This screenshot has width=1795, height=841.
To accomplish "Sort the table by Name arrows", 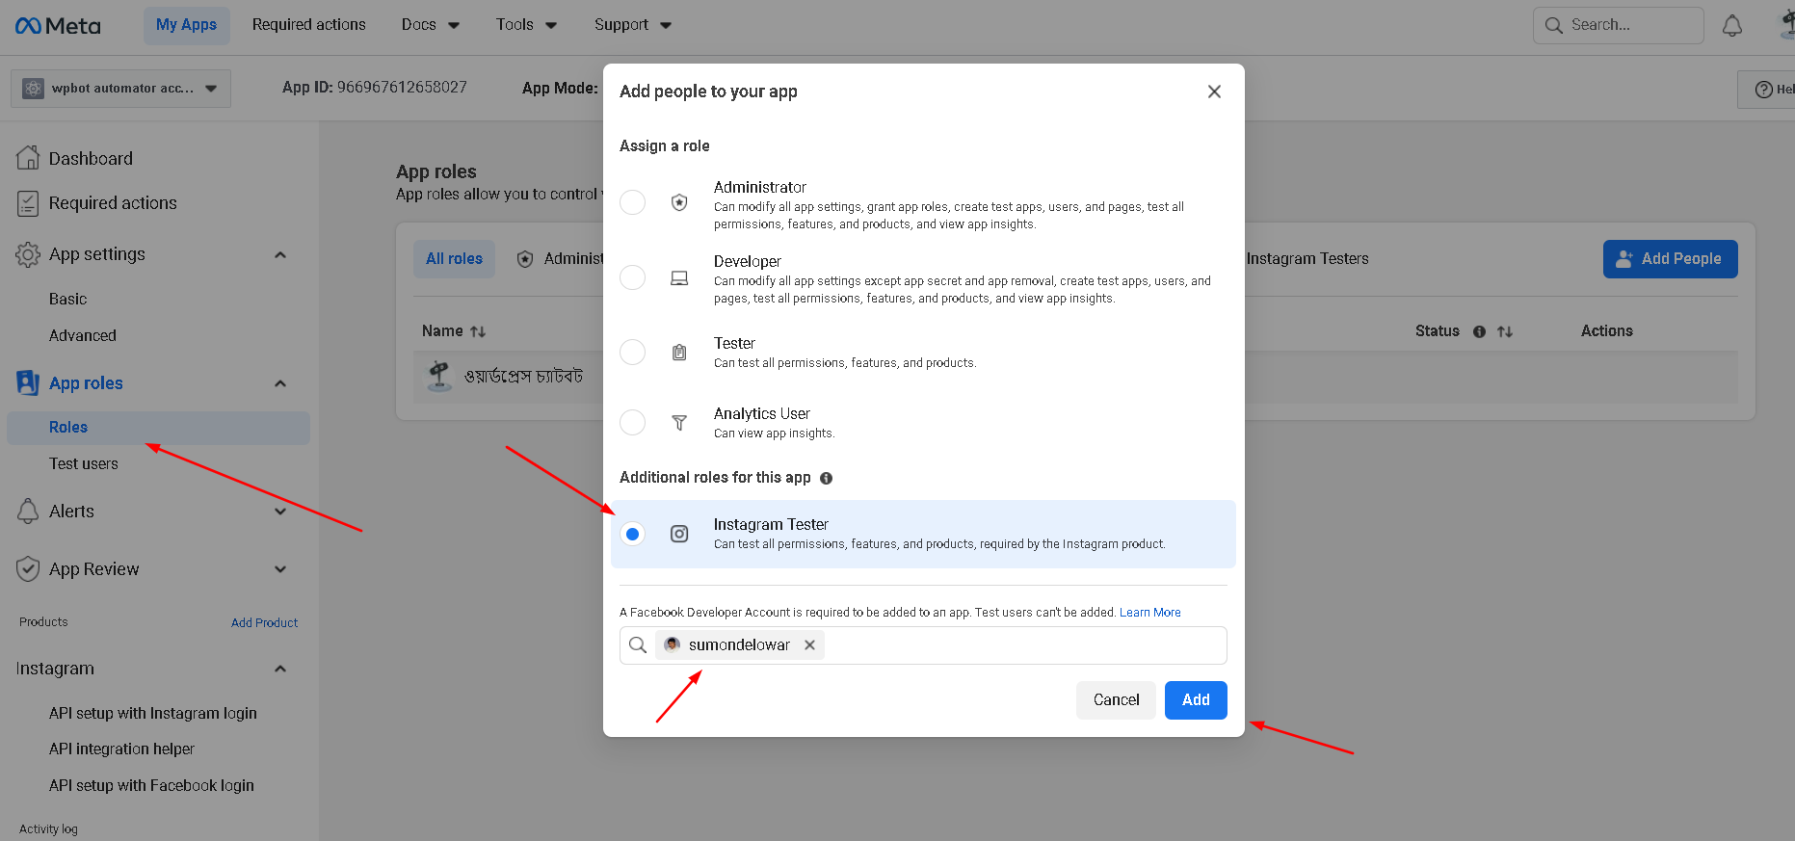I will [x=478, y=331].
